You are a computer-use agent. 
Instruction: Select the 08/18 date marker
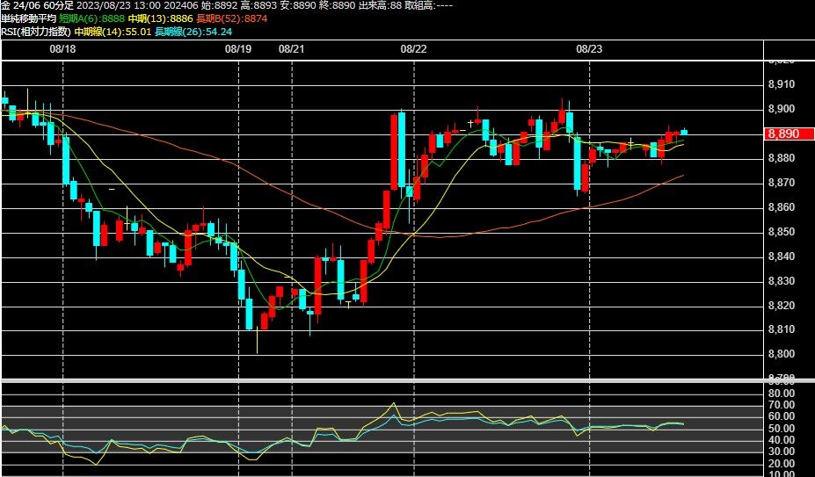click(x=63, y=49)
